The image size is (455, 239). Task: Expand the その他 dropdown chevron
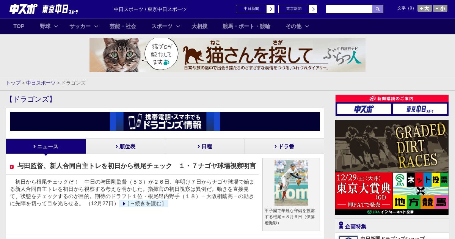point(307,26)
